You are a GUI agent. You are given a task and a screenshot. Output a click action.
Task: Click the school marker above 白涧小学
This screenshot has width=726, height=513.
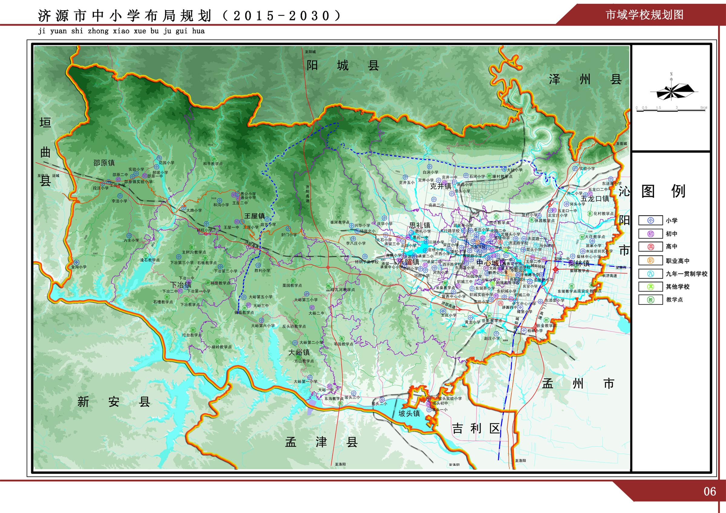[x=430, y=167]
